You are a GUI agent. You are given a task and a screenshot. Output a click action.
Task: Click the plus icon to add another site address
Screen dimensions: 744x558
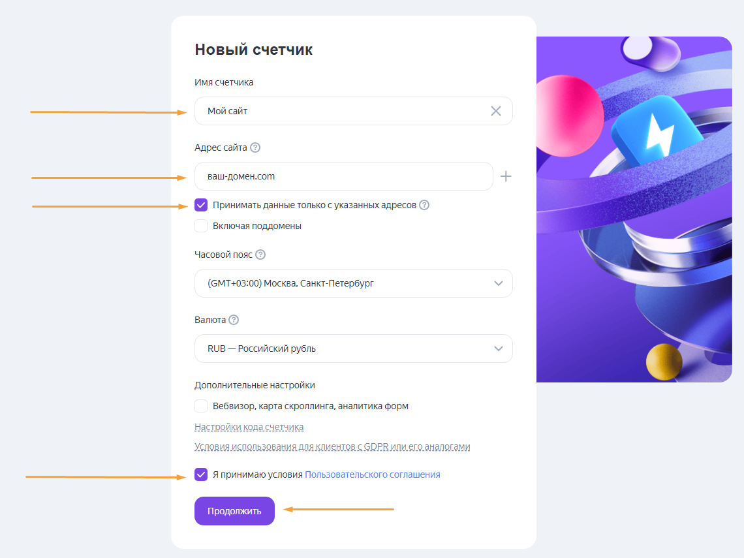[506, 176]
